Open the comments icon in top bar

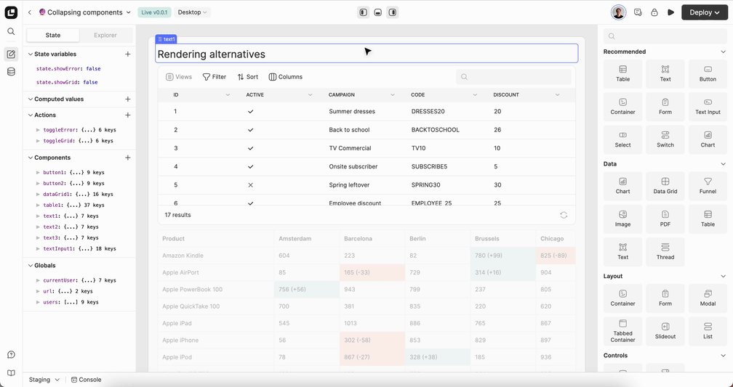[638, 12]
